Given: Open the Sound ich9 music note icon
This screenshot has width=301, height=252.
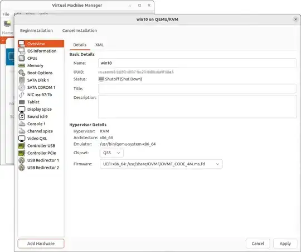Looking at the screenshot, I should coord(22,117).
